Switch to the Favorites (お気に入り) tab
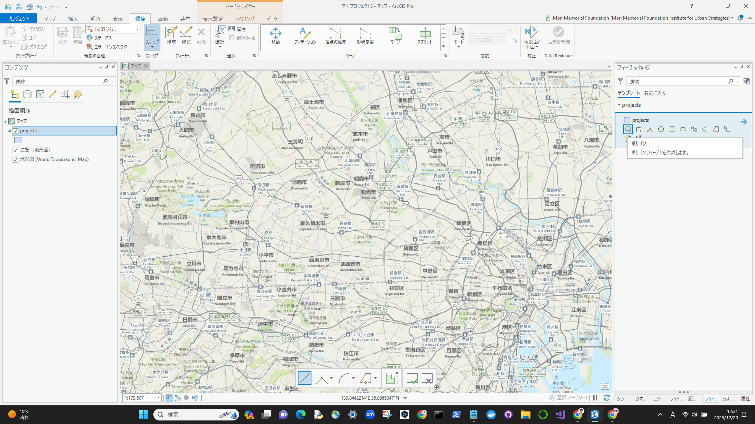755x424 pixels. click(655, 93)
